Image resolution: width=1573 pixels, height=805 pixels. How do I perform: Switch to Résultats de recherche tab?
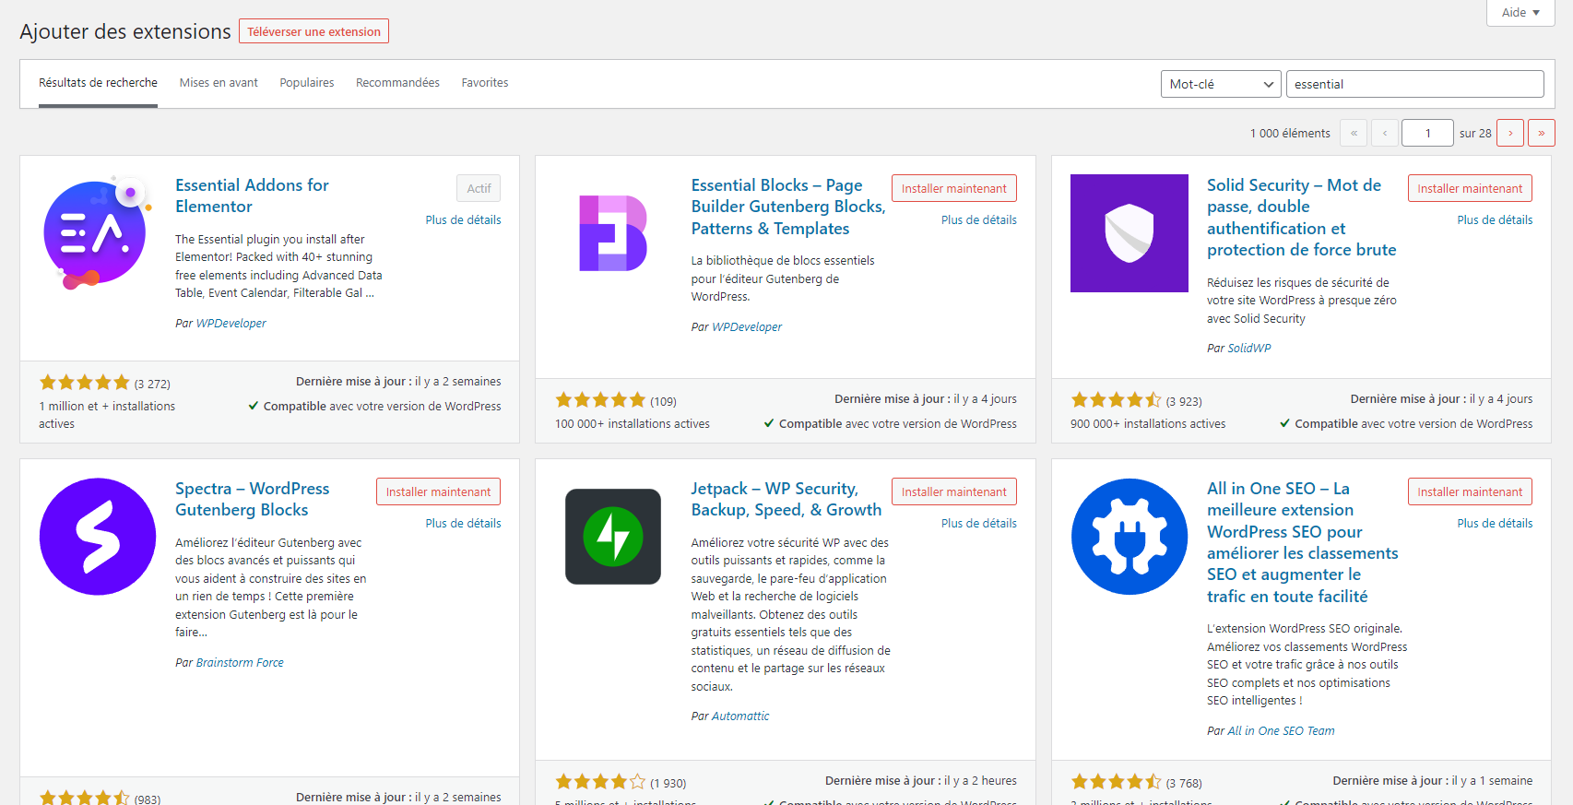click(x=98, y=83)
